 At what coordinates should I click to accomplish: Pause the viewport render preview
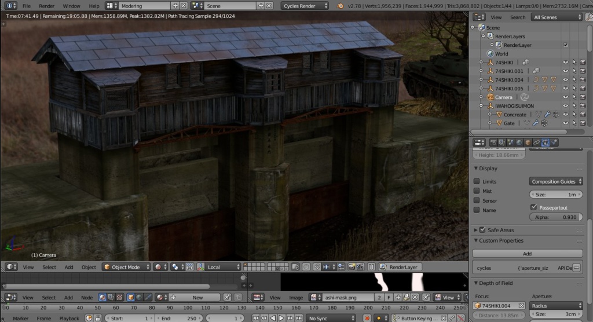click(x=371, y=267)
